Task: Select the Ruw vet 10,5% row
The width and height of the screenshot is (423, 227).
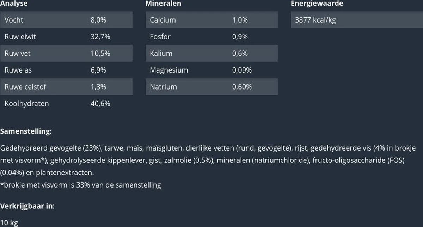Action: (x=66, y=54)
